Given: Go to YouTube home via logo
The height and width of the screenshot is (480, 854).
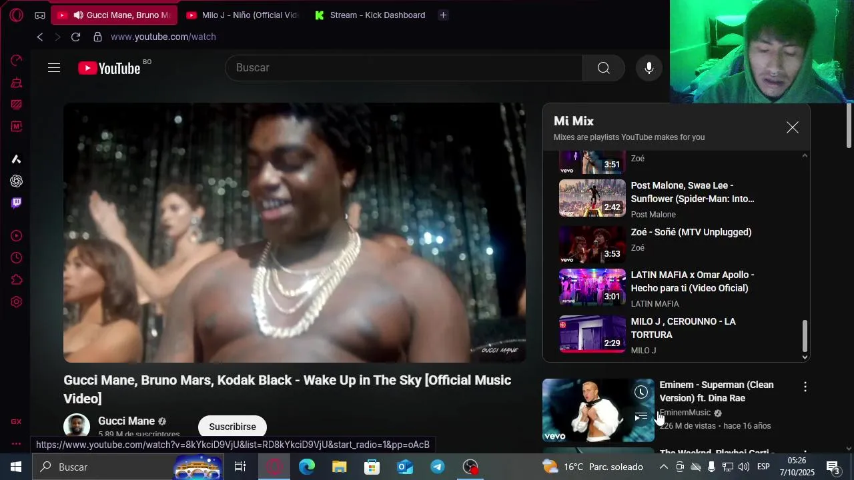Looking at the screenshot, I should [x=109, y=68].
